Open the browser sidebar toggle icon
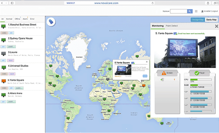The image size is (219, 133). point(12,3)
